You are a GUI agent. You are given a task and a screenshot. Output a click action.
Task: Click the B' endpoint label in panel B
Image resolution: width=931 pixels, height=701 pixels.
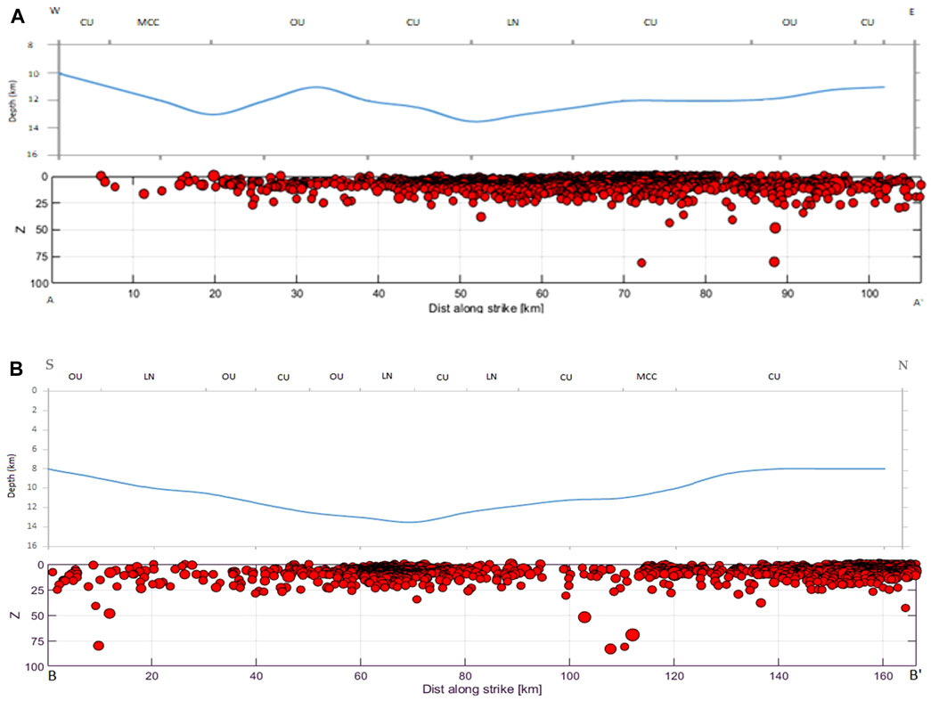(x=916, y=675)
